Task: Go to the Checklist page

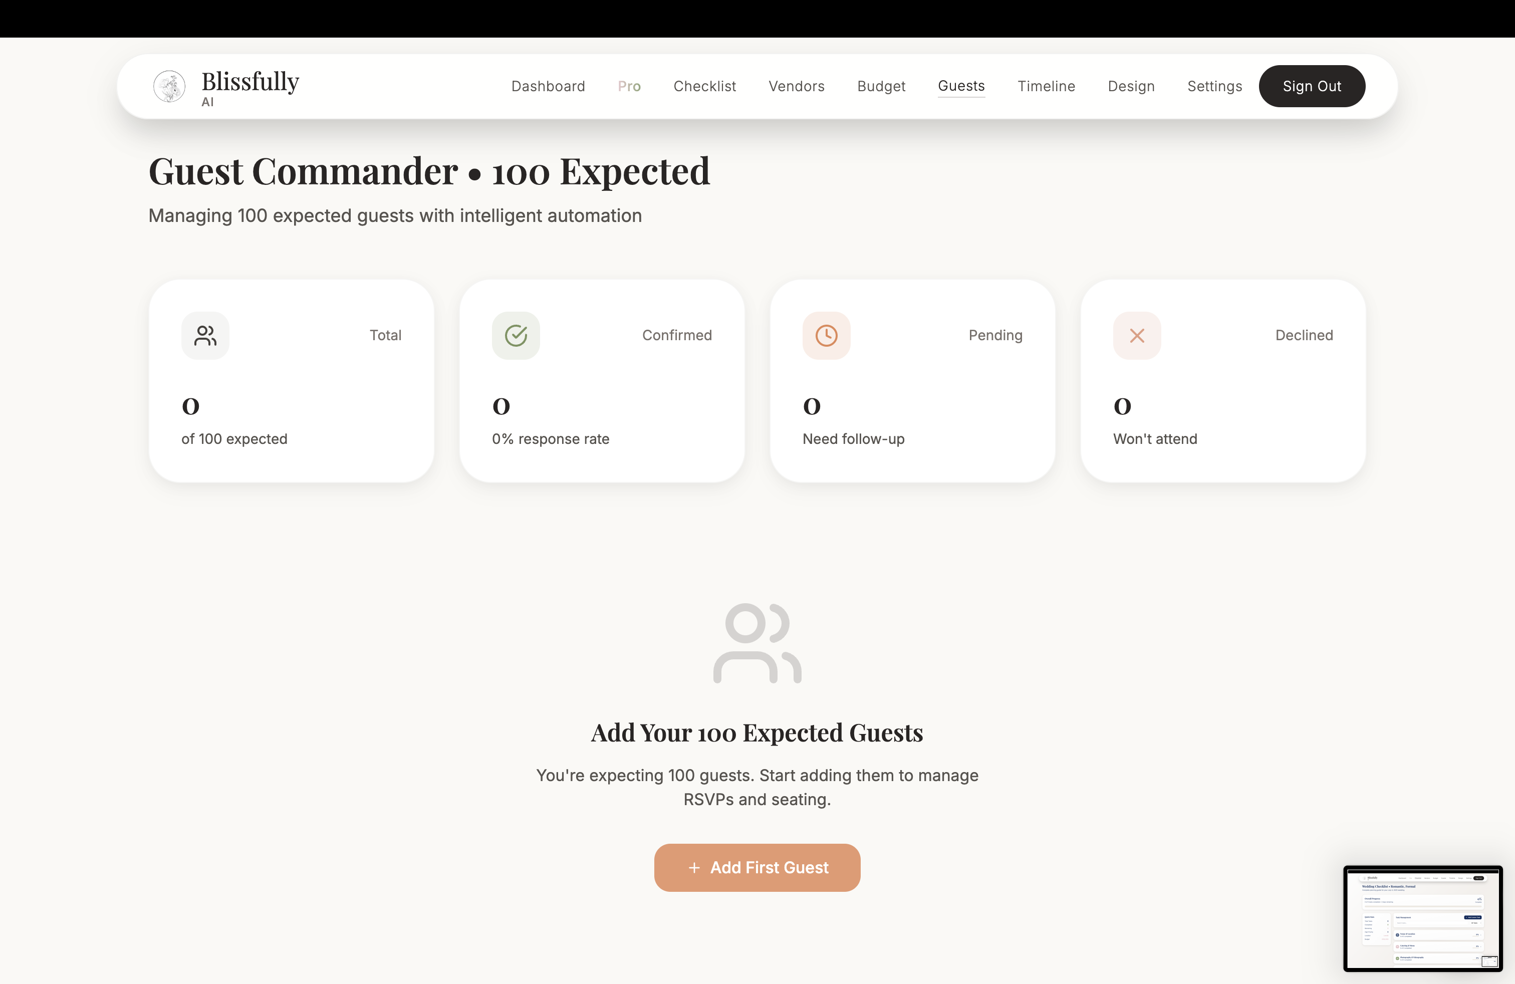Action: [x=704, y=86]
